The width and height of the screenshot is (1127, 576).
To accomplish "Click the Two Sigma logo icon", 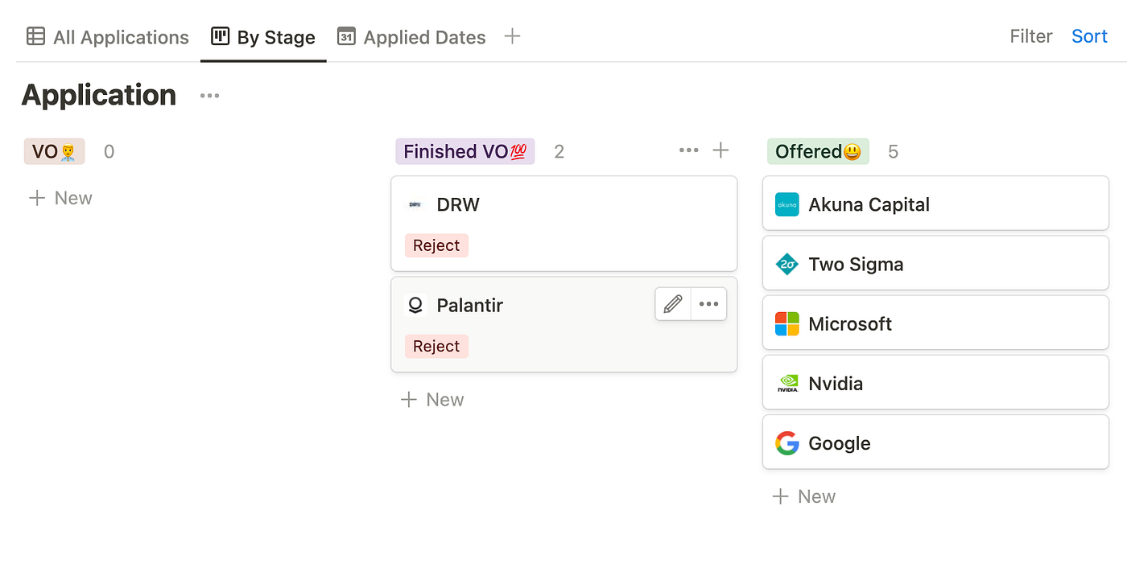I will coord(786,264).
